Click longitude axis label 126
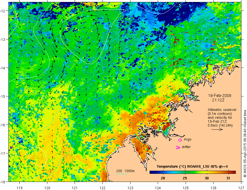247x190 pixels. coord(213,188)
